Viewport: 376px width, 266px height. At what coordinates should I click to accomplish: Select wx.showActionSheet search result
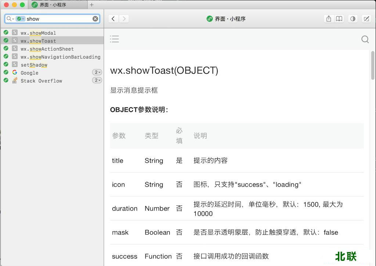point(47,49)
